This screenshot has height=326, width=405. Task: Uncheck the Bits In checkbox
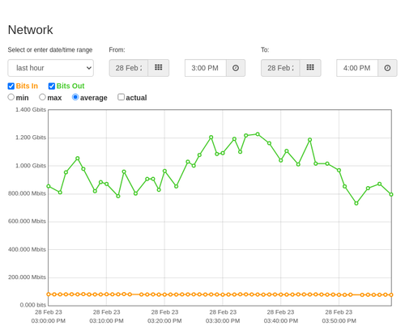click(11, 86)
